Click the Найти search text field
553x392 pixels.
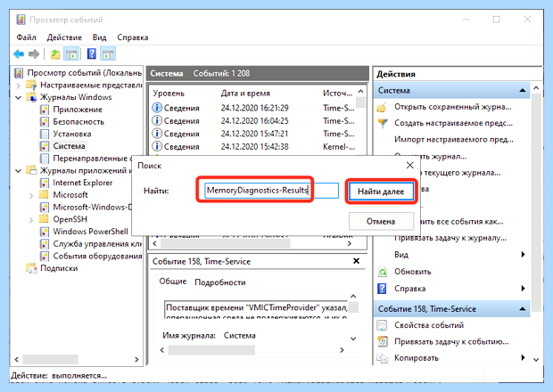click(x=271, y=191)
